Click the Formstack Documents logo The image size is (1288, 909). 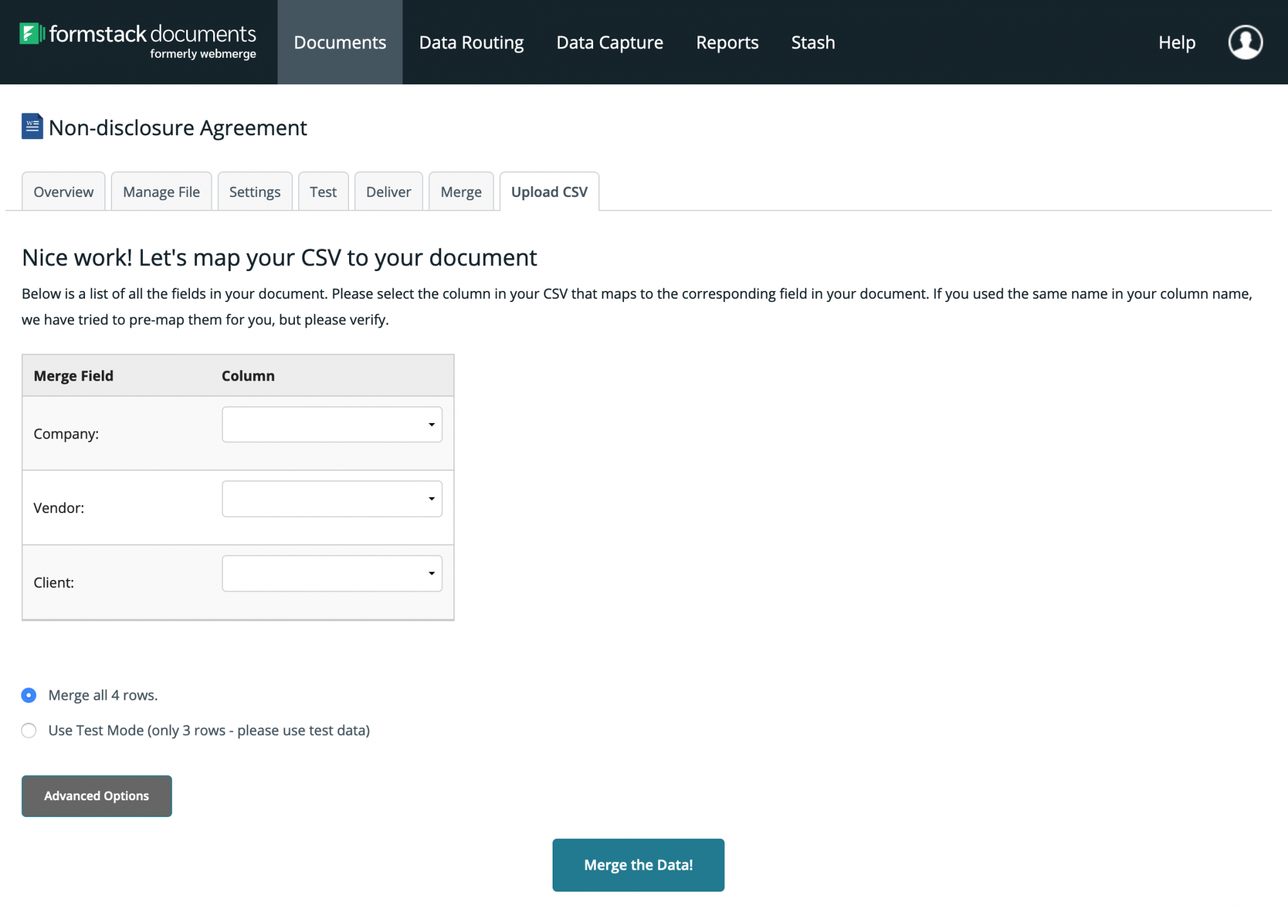138,41
